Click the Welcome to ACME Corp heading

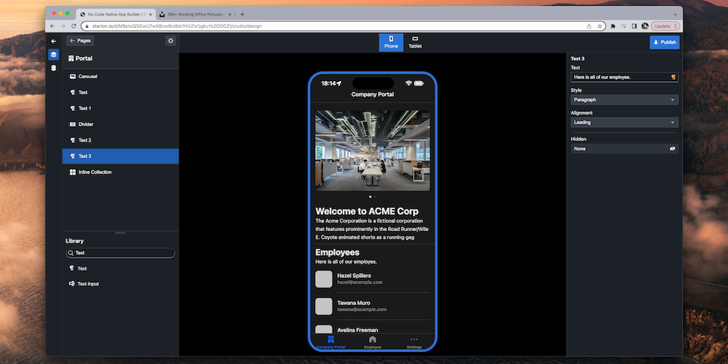coord(367,211)
